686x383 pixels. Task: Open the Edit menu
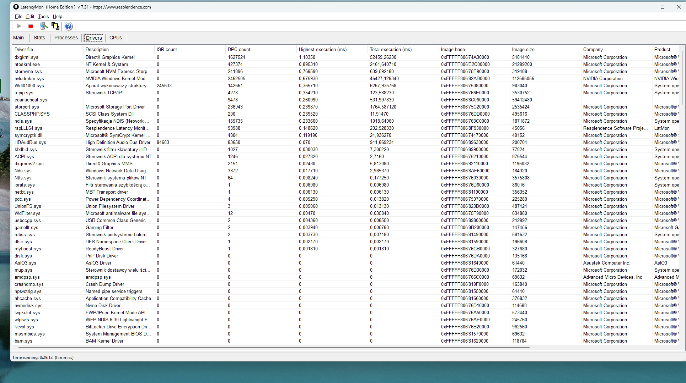30,16
